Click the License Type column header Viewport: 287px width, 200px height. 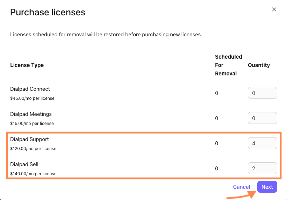click(x=27, y=65)
